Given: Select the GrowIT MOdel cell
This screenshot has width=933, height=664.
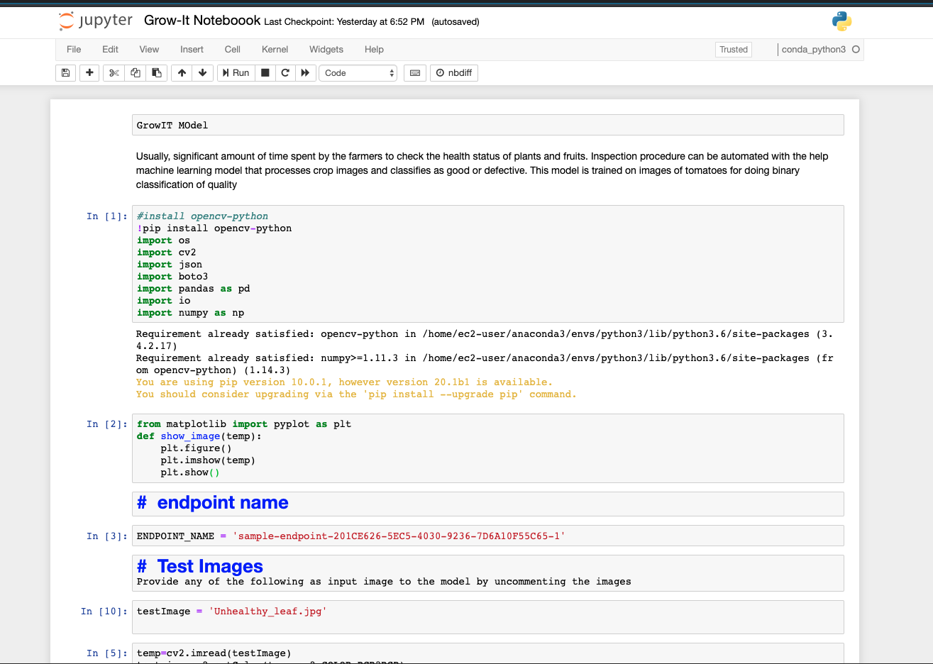Looking at the screenshot, I should [x=488, y=126].
